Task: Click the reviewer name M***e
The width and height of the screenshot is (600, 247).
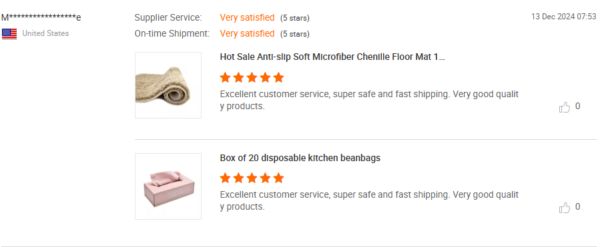Action: coord(41,17)
